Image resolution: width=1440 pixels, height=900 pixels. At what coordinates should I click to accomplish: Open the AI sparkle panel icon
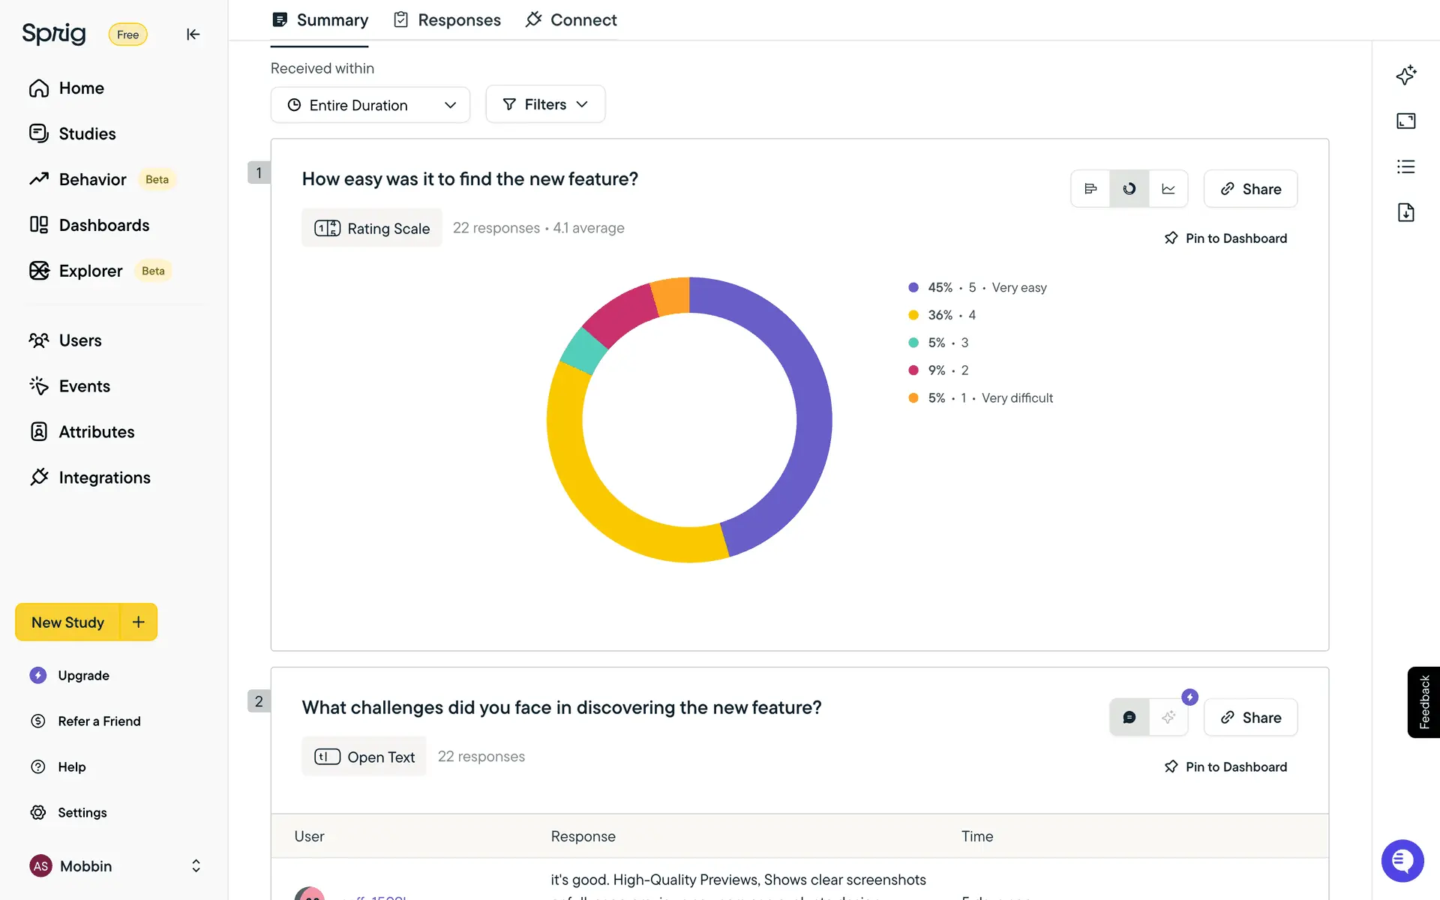pos(1405,75)
